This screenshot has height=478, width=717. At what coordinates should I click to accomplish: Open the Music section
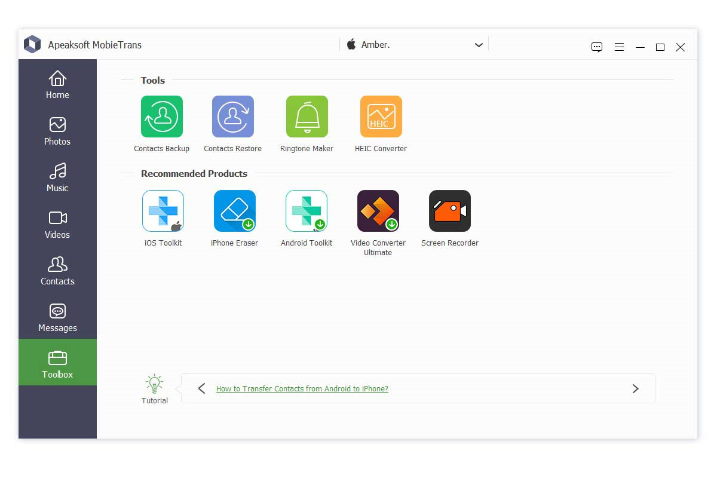[x=57, y=178]
